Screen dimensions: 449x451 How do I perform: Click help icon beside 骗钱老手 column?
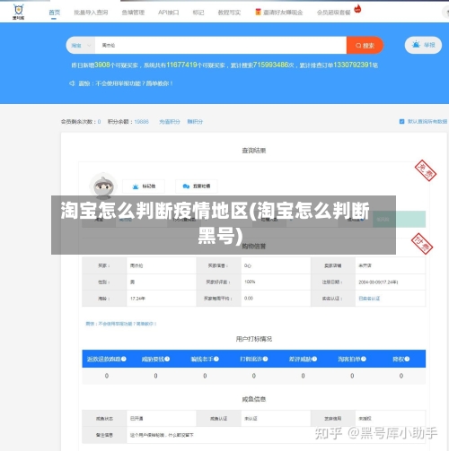coord(216,359)
